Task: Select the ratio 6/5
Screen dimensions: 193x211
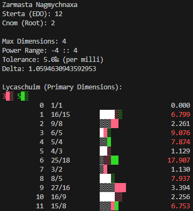Action: click(57, 133)
